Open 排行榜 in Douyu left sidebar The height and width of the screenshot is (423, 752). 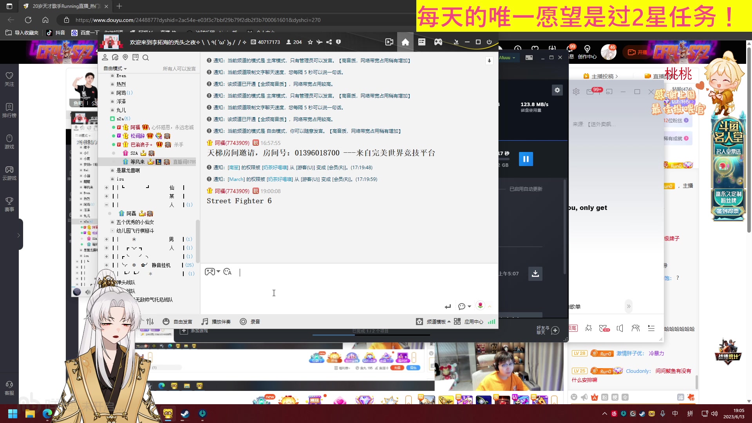pos(9,110)
